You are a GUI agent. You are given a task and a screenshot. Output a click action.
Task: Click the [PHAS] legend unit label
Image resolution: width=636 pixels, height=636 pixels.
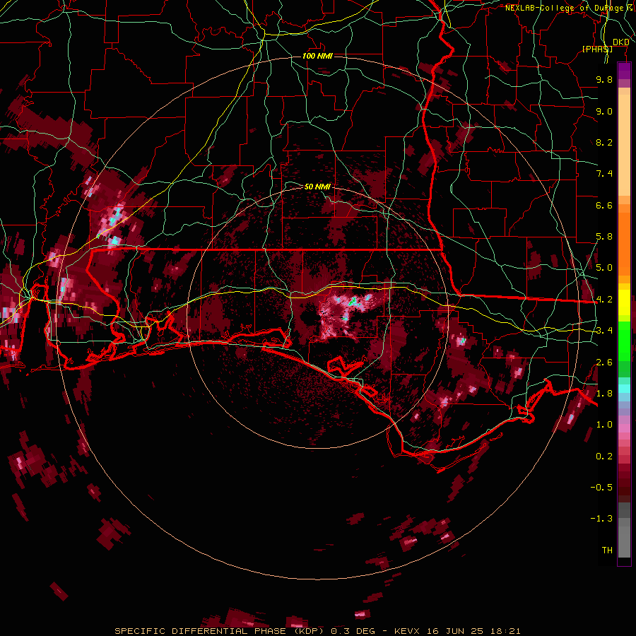[x=597, y=49]
